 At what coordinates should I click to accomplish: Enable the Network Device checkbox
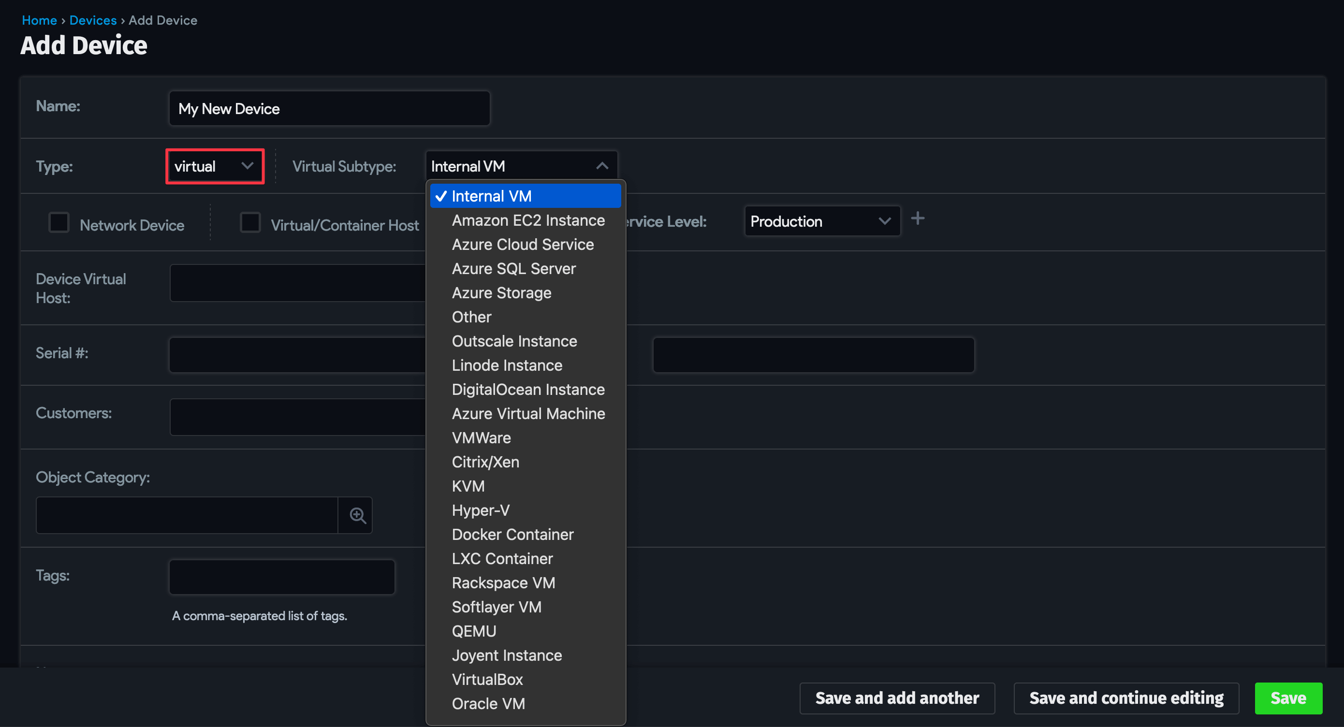point(59,223)
